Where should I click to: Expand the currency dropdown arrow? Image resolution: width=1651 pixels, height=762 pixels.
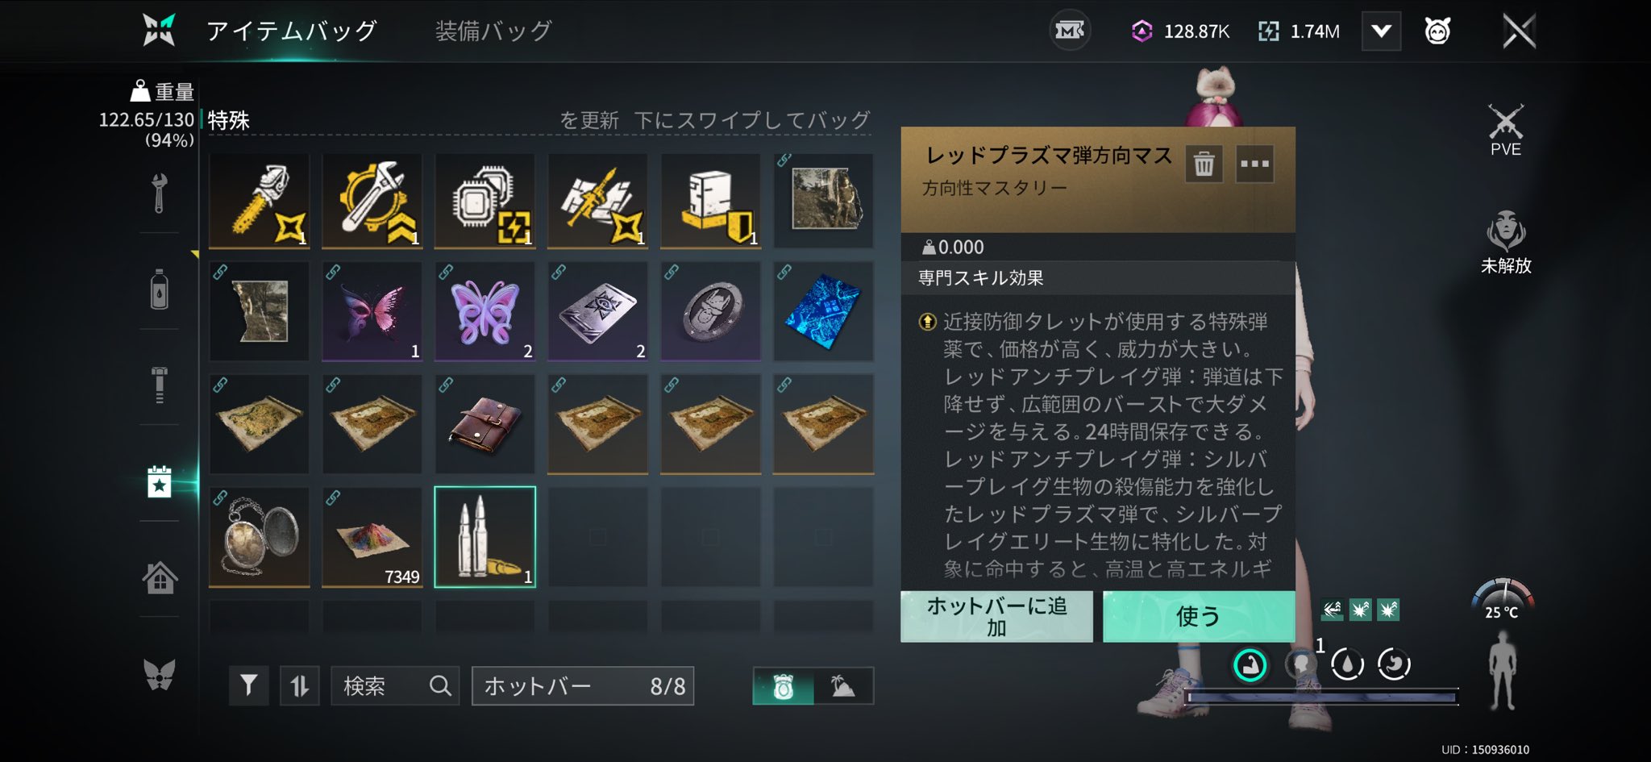tap(1381, 31)
